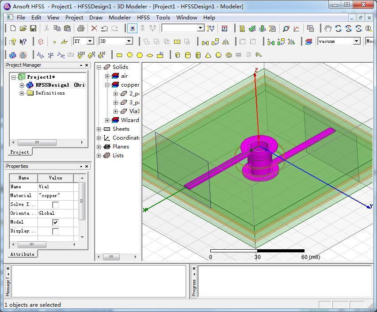
Task: Open a project with the folder icon
Action: (23, 28)
